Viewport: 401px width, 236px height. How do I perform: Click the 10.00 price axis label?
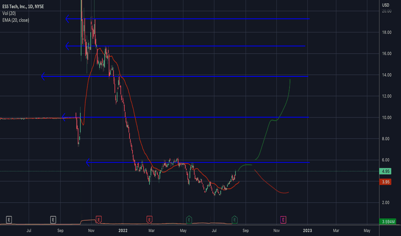tap(386, 118)
